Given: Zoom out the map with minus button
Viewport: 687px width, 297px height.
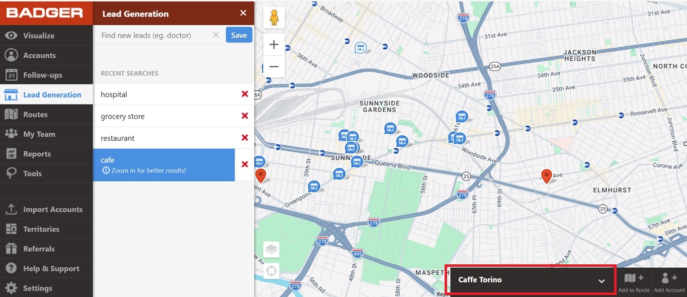Looking at the screenshot, I should [274, 66].
